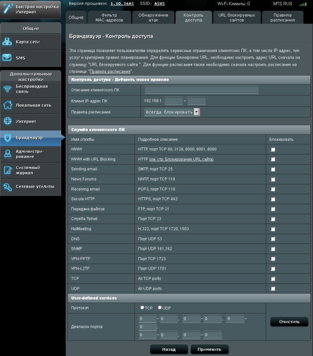313x356 pixels.
Task: Click the network utilities wrench icon
Action: pyautogui.click(x=7, y=187)
